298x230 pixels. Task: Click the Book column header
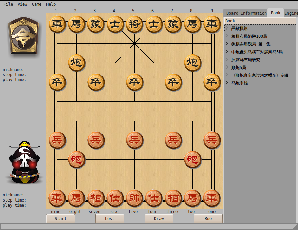coord(260,21)
